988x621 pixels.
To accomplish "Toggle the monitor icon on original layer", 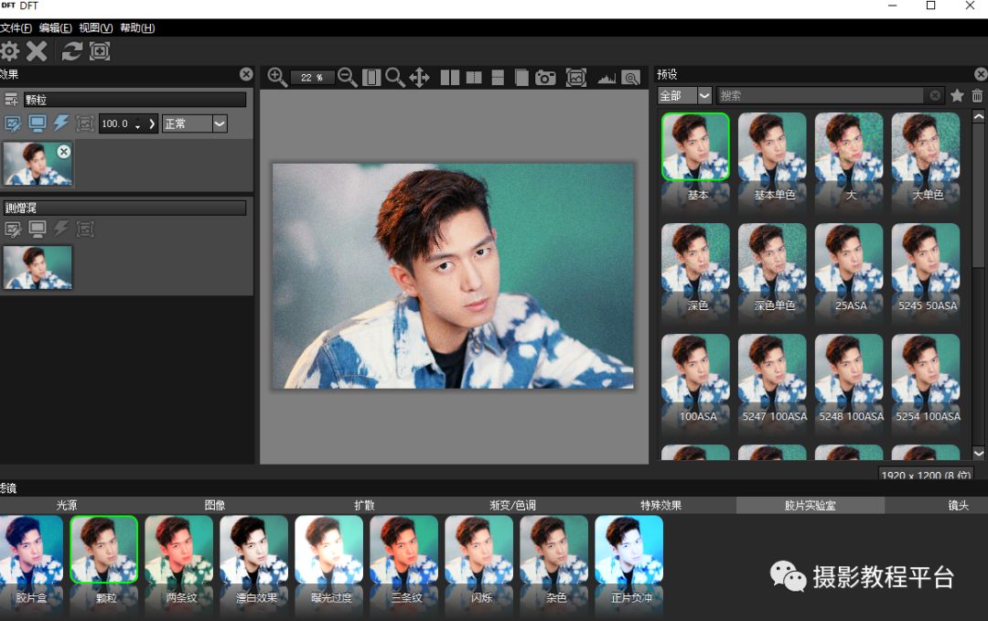I will pos(38,229).
